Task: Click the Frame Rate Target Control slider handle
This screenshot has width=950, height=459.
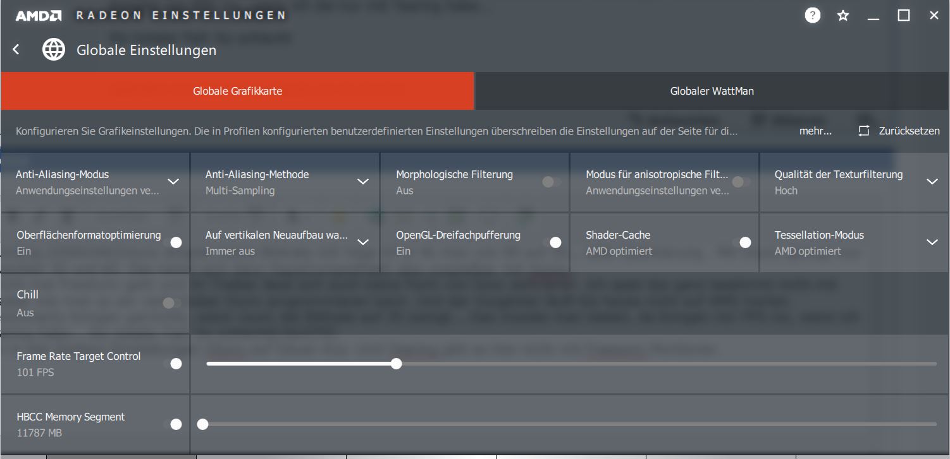Action: pyautogui.click(x=396, y=364)
